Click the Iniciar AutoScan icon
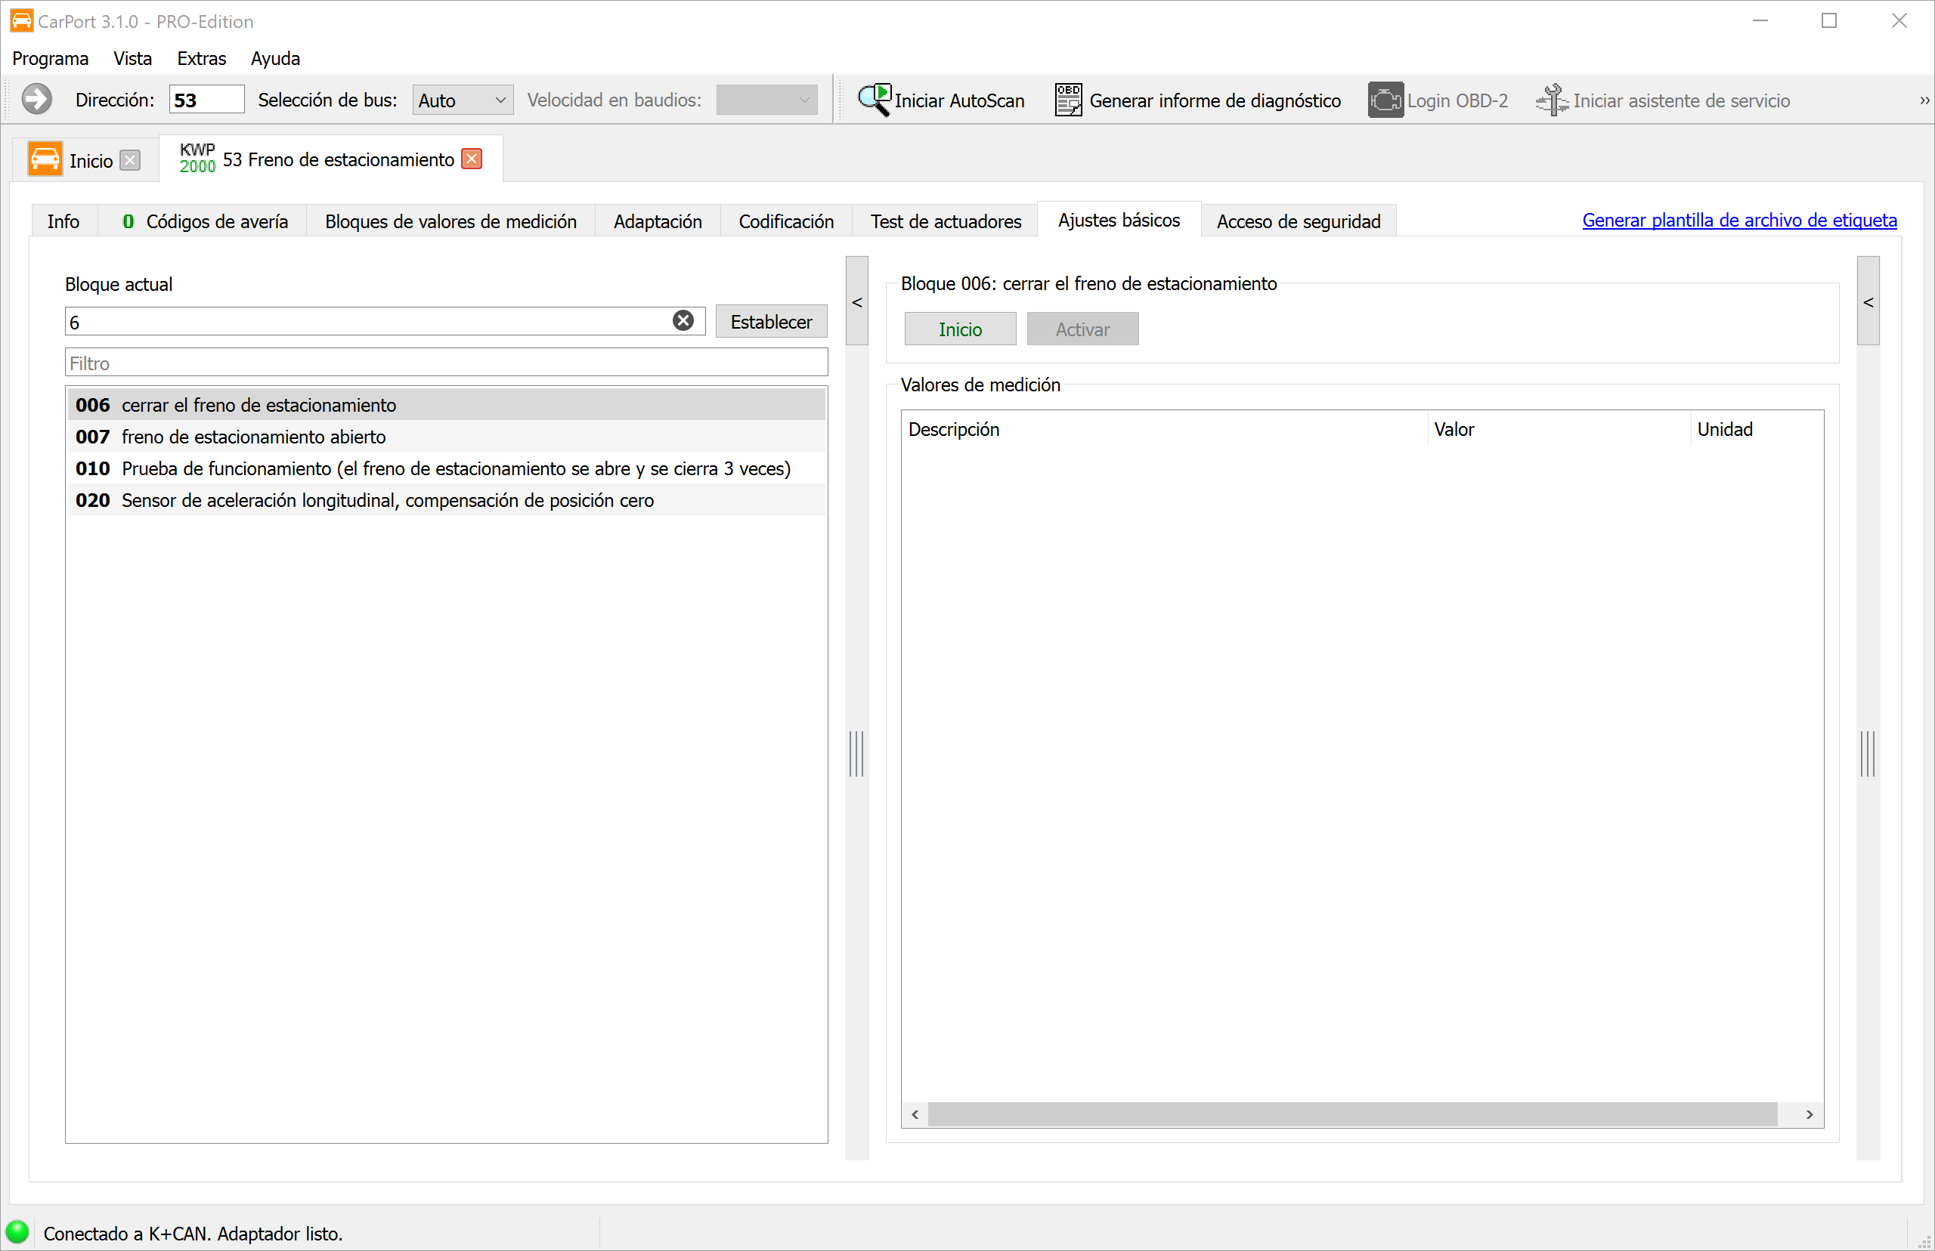This screenshot has width=1935, height=1251. click(875, 100)
